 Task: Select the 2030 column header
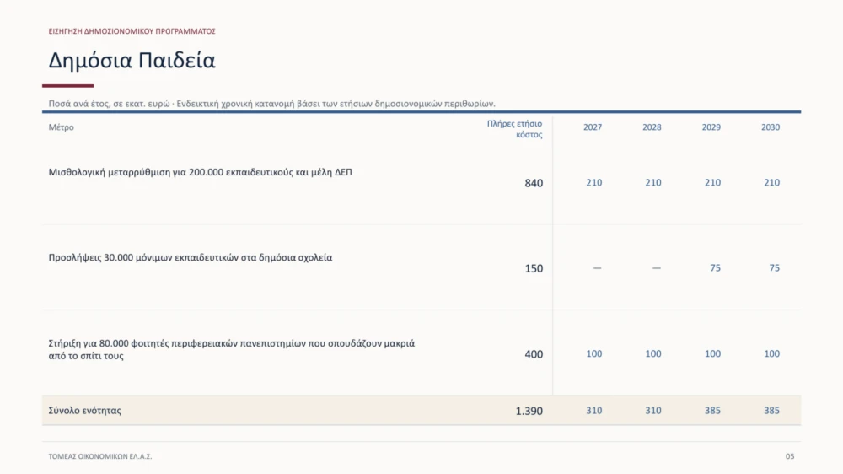point(771,127)
